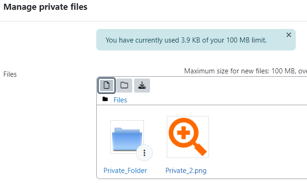
Task: Select the blue Private_Folder folder thumbnail
Action: [127, 137]
